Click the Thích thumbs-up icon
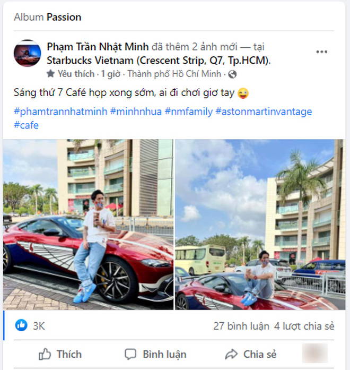 (x=45, y=354)
